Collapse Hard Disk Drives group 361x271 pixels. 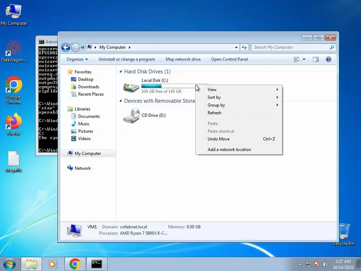121,72
